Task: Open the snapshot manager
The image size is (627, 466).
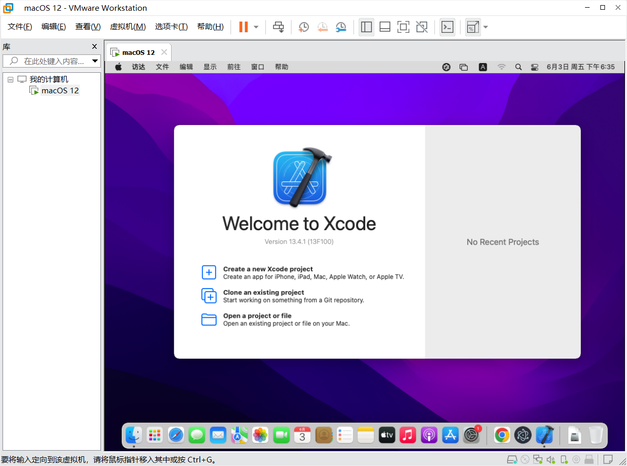Action: pyautogui.click(x=341, y=27)
